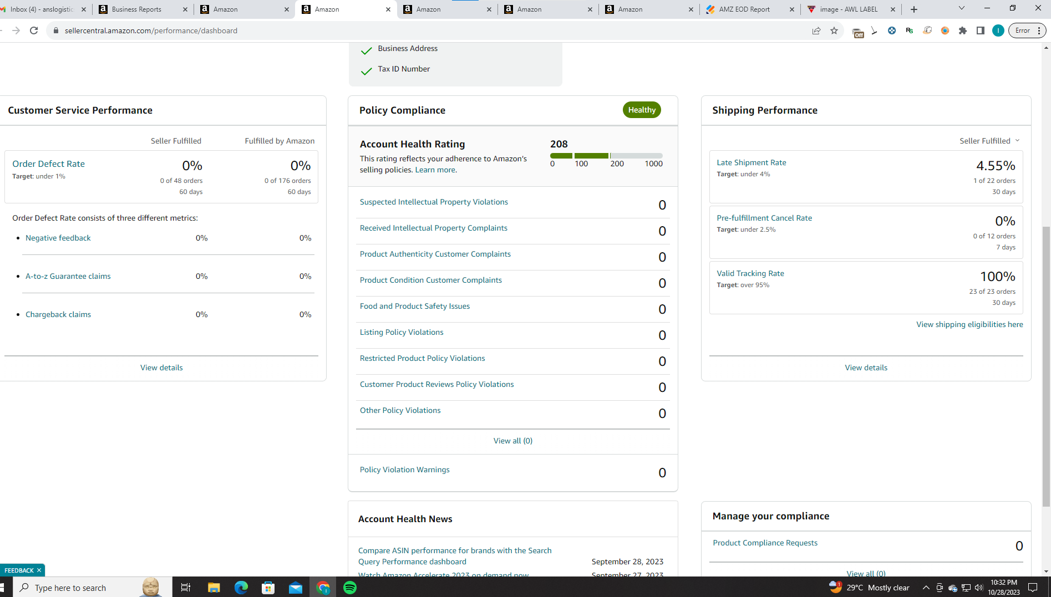Image resolution: width=1051 pixels, height=597 pixels.
Task: Open the tab search chevron
Action: (962, 8)
